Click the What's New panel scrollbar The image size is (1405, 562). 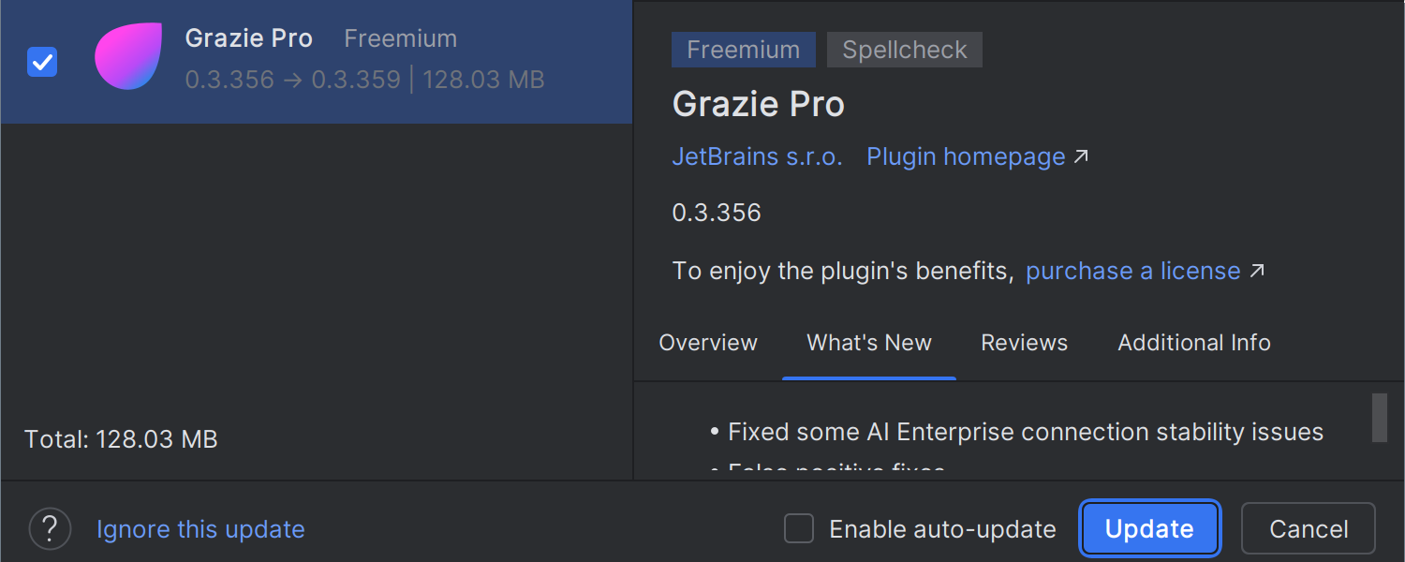point(1379,418)
